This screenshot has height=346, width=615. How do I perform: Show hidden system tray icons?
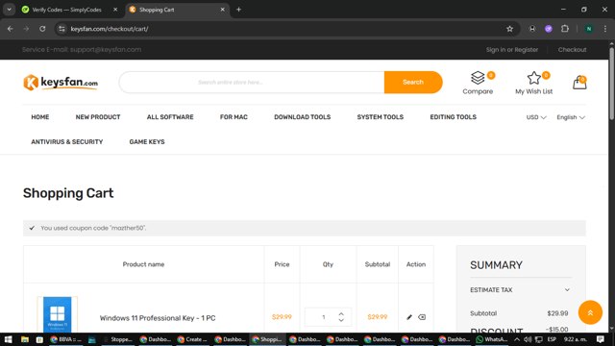pyautogui.click(x=517, y=339)
